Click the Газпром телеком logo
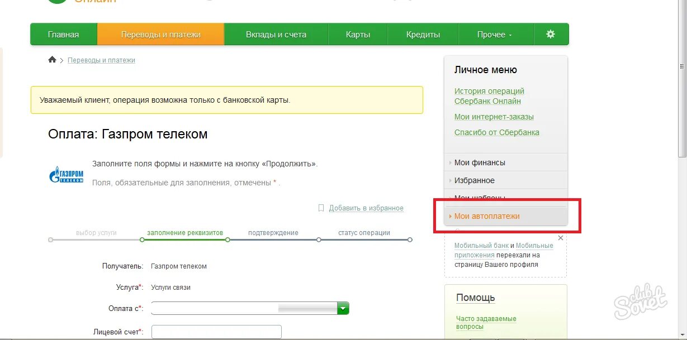687x340 pixels. (67, 175)
